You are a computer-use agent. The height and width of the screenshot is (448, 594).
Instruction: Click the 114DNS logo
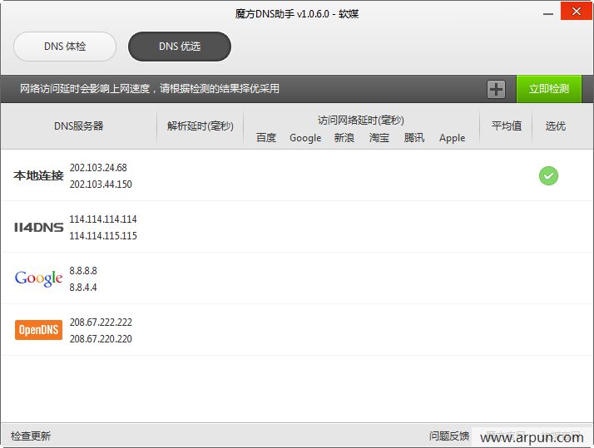(38, 227)
